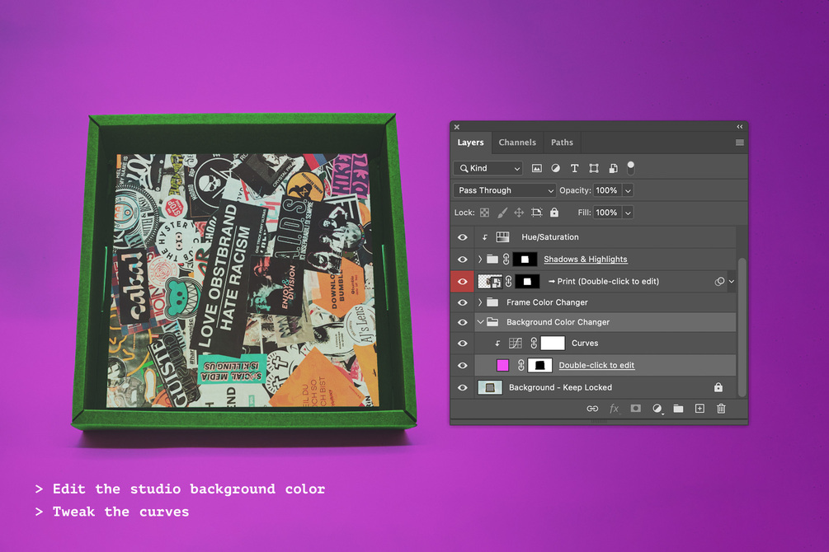This screenshot has height=552, width=829.
Task: Open the Pass Through blend mode dropdown
Action: tap(504, 190)
